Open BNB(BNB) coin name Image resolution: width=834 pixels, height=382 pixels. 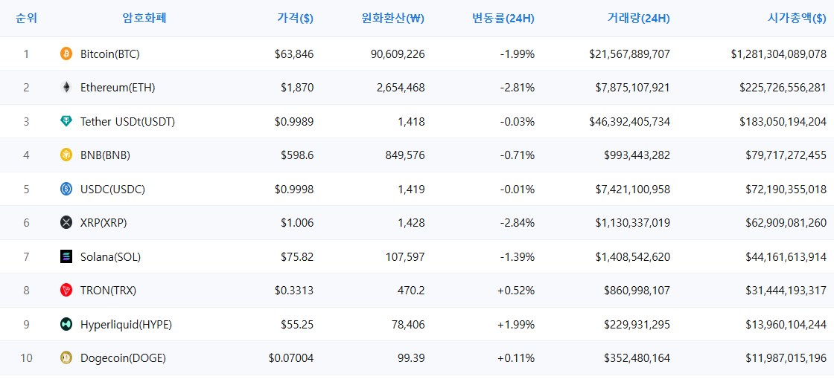click(x=105, y=155)
